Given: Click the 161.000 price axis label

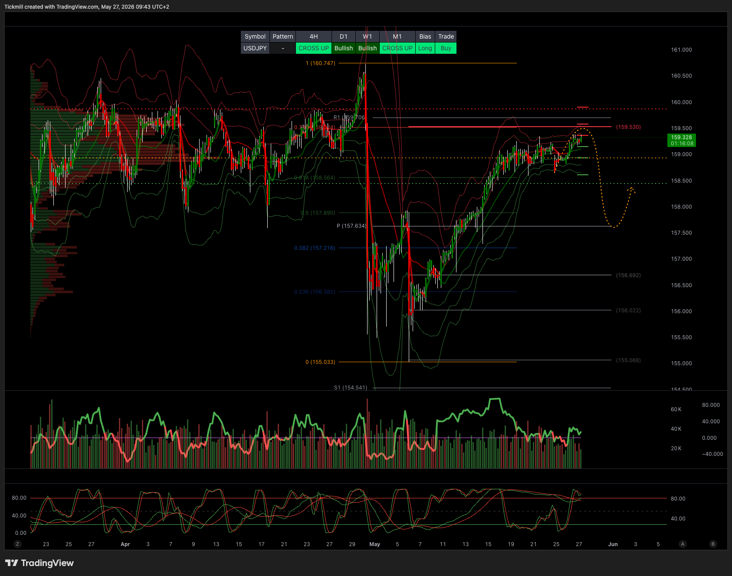Looking at the screenshot, I should pyautogui.click(x=681, y=50).
